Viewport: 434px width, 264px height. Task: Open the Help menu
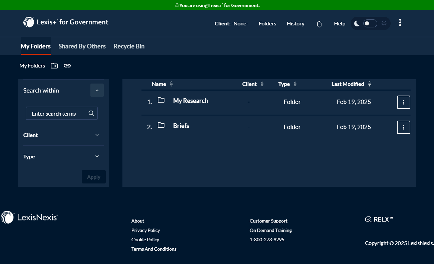pos(340,24)
